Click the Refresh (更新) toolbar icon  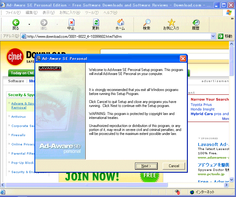(96, 22)
